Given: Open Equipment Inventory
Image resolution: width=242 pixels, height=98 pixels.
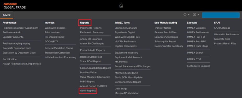Looking at the screenshot, I should click(126, 53).
